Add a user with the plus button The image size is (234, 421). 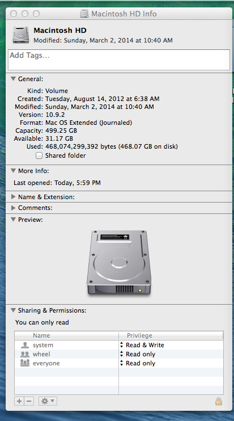(x=19, y=401)
